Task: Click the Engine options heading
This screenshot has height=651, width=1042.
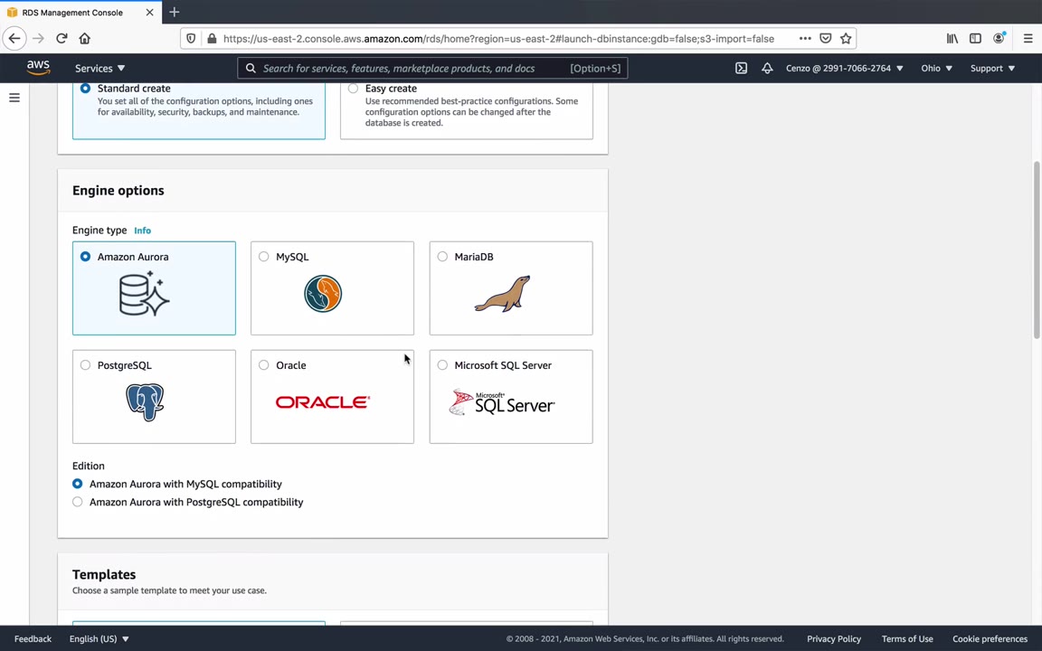Action: [118, 191]
